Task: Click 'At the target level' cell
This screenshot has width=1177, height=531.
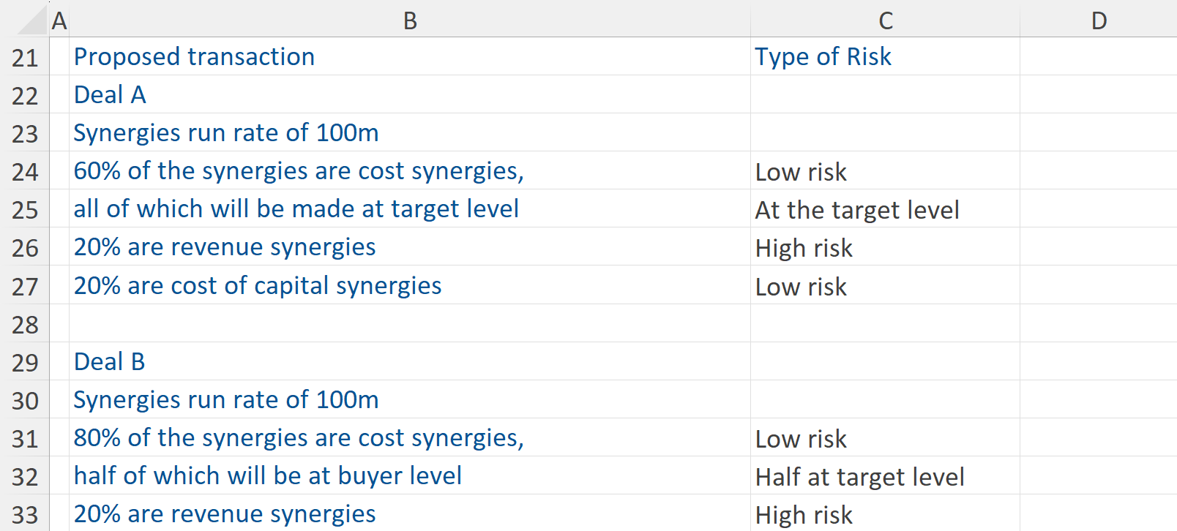Action: point(856,210)
